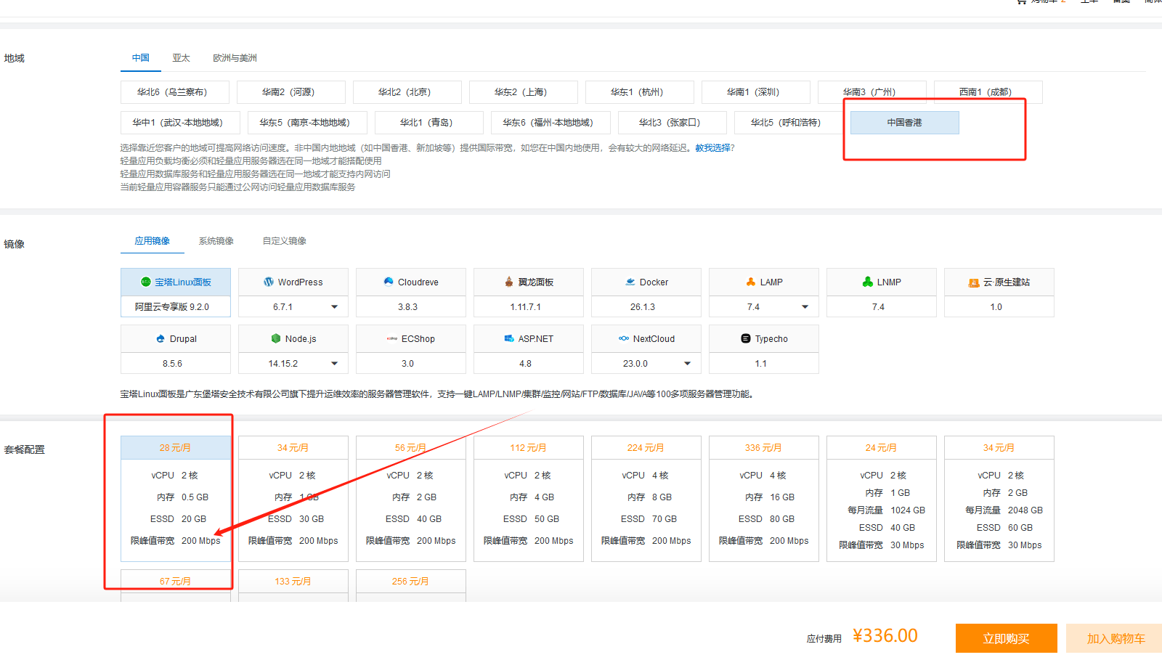Click the 加入购物车 button
This screenshot has height=660, width=1162.
coord(1116,638)
